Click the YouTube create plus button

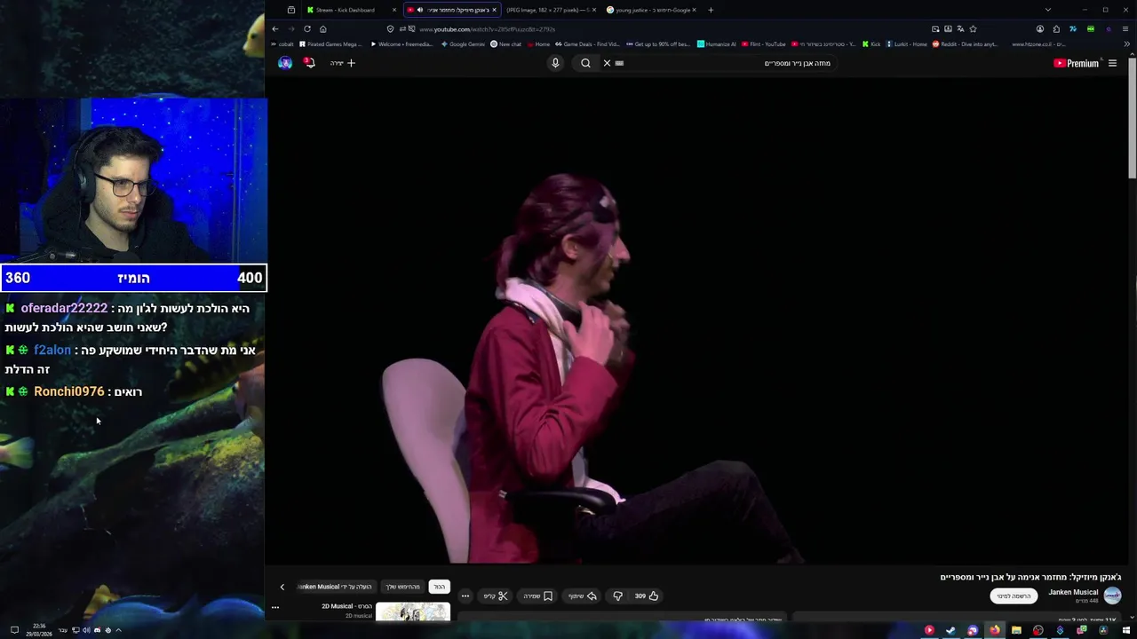[343, 63]
